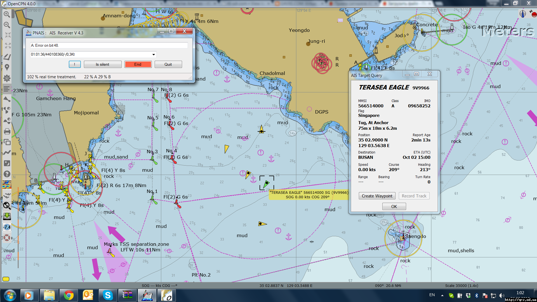Click the cursor position 35 02.8837 N
Screen dimensions: 537x302
[271, 286]
